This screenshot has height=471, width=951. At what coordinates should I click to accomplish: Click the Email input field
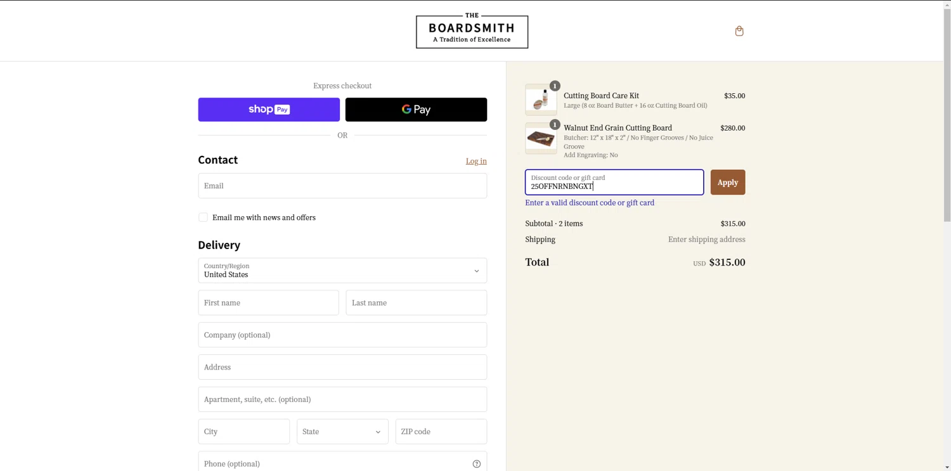point(342,186)
